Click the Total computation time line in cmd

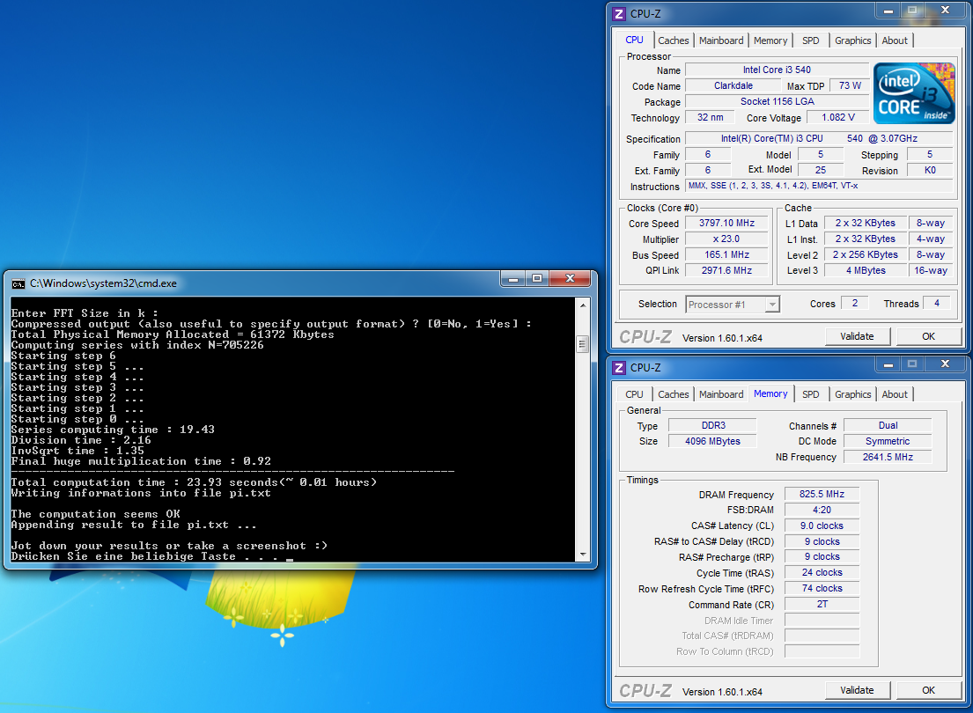[194, 482]
